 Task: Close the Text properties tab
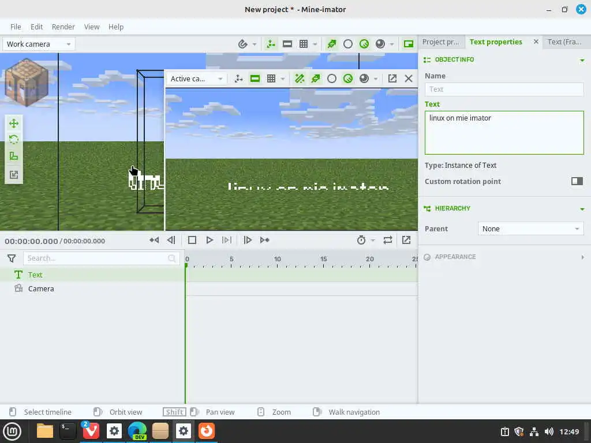tap(536, 42)
